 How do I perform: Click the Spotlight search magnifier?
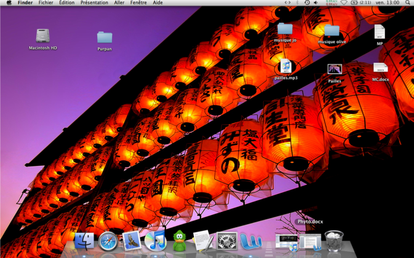(407, 3)
